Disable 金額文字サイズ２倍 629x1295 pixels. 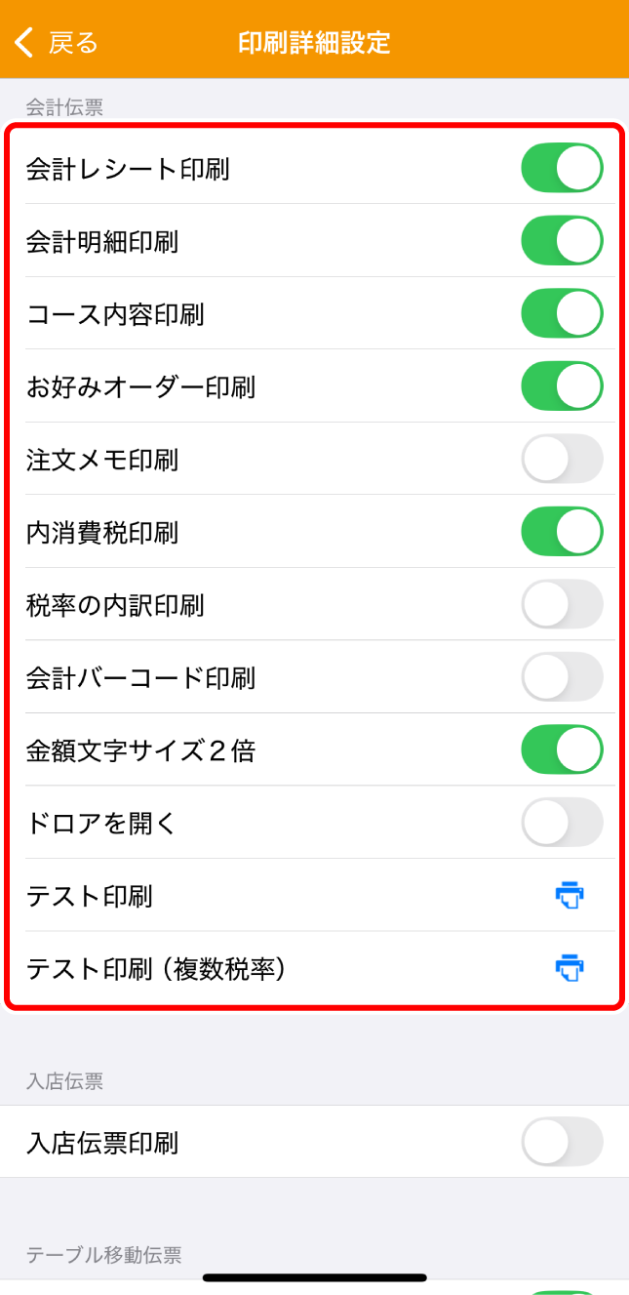click(562, 749)
